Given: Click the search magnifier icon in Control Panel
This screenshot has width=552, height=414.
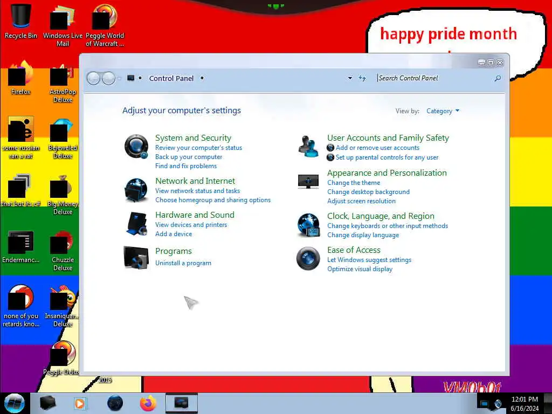Looking at the screenshot, I should pyautogui.click(x=498, y=78).
